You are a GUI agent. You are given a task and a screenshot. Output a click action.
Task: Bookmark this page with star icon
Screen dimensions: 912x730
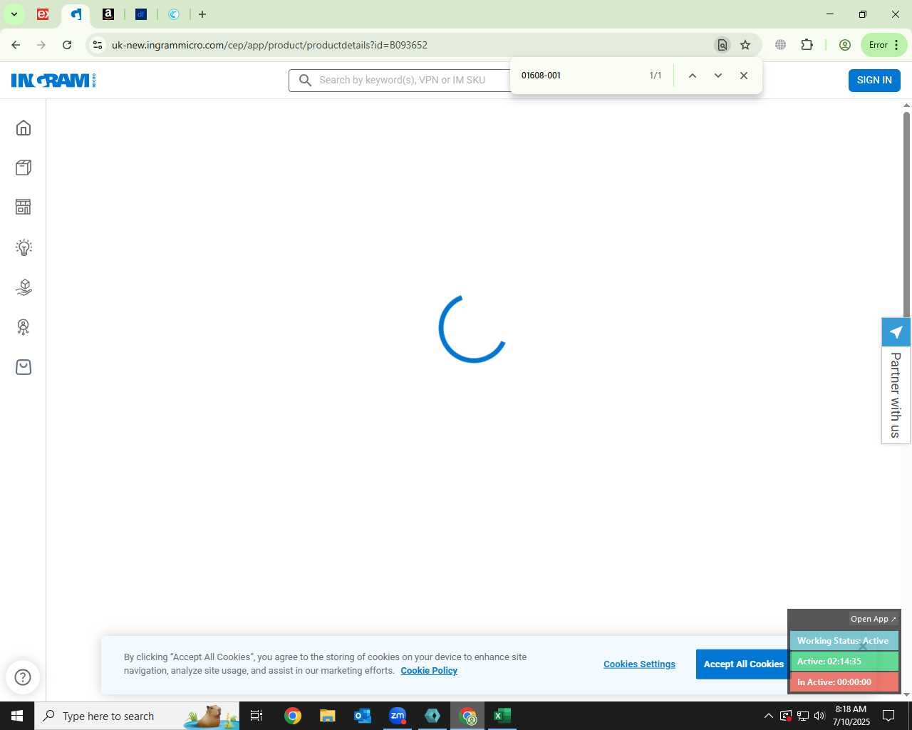click(x=745, y=45)
